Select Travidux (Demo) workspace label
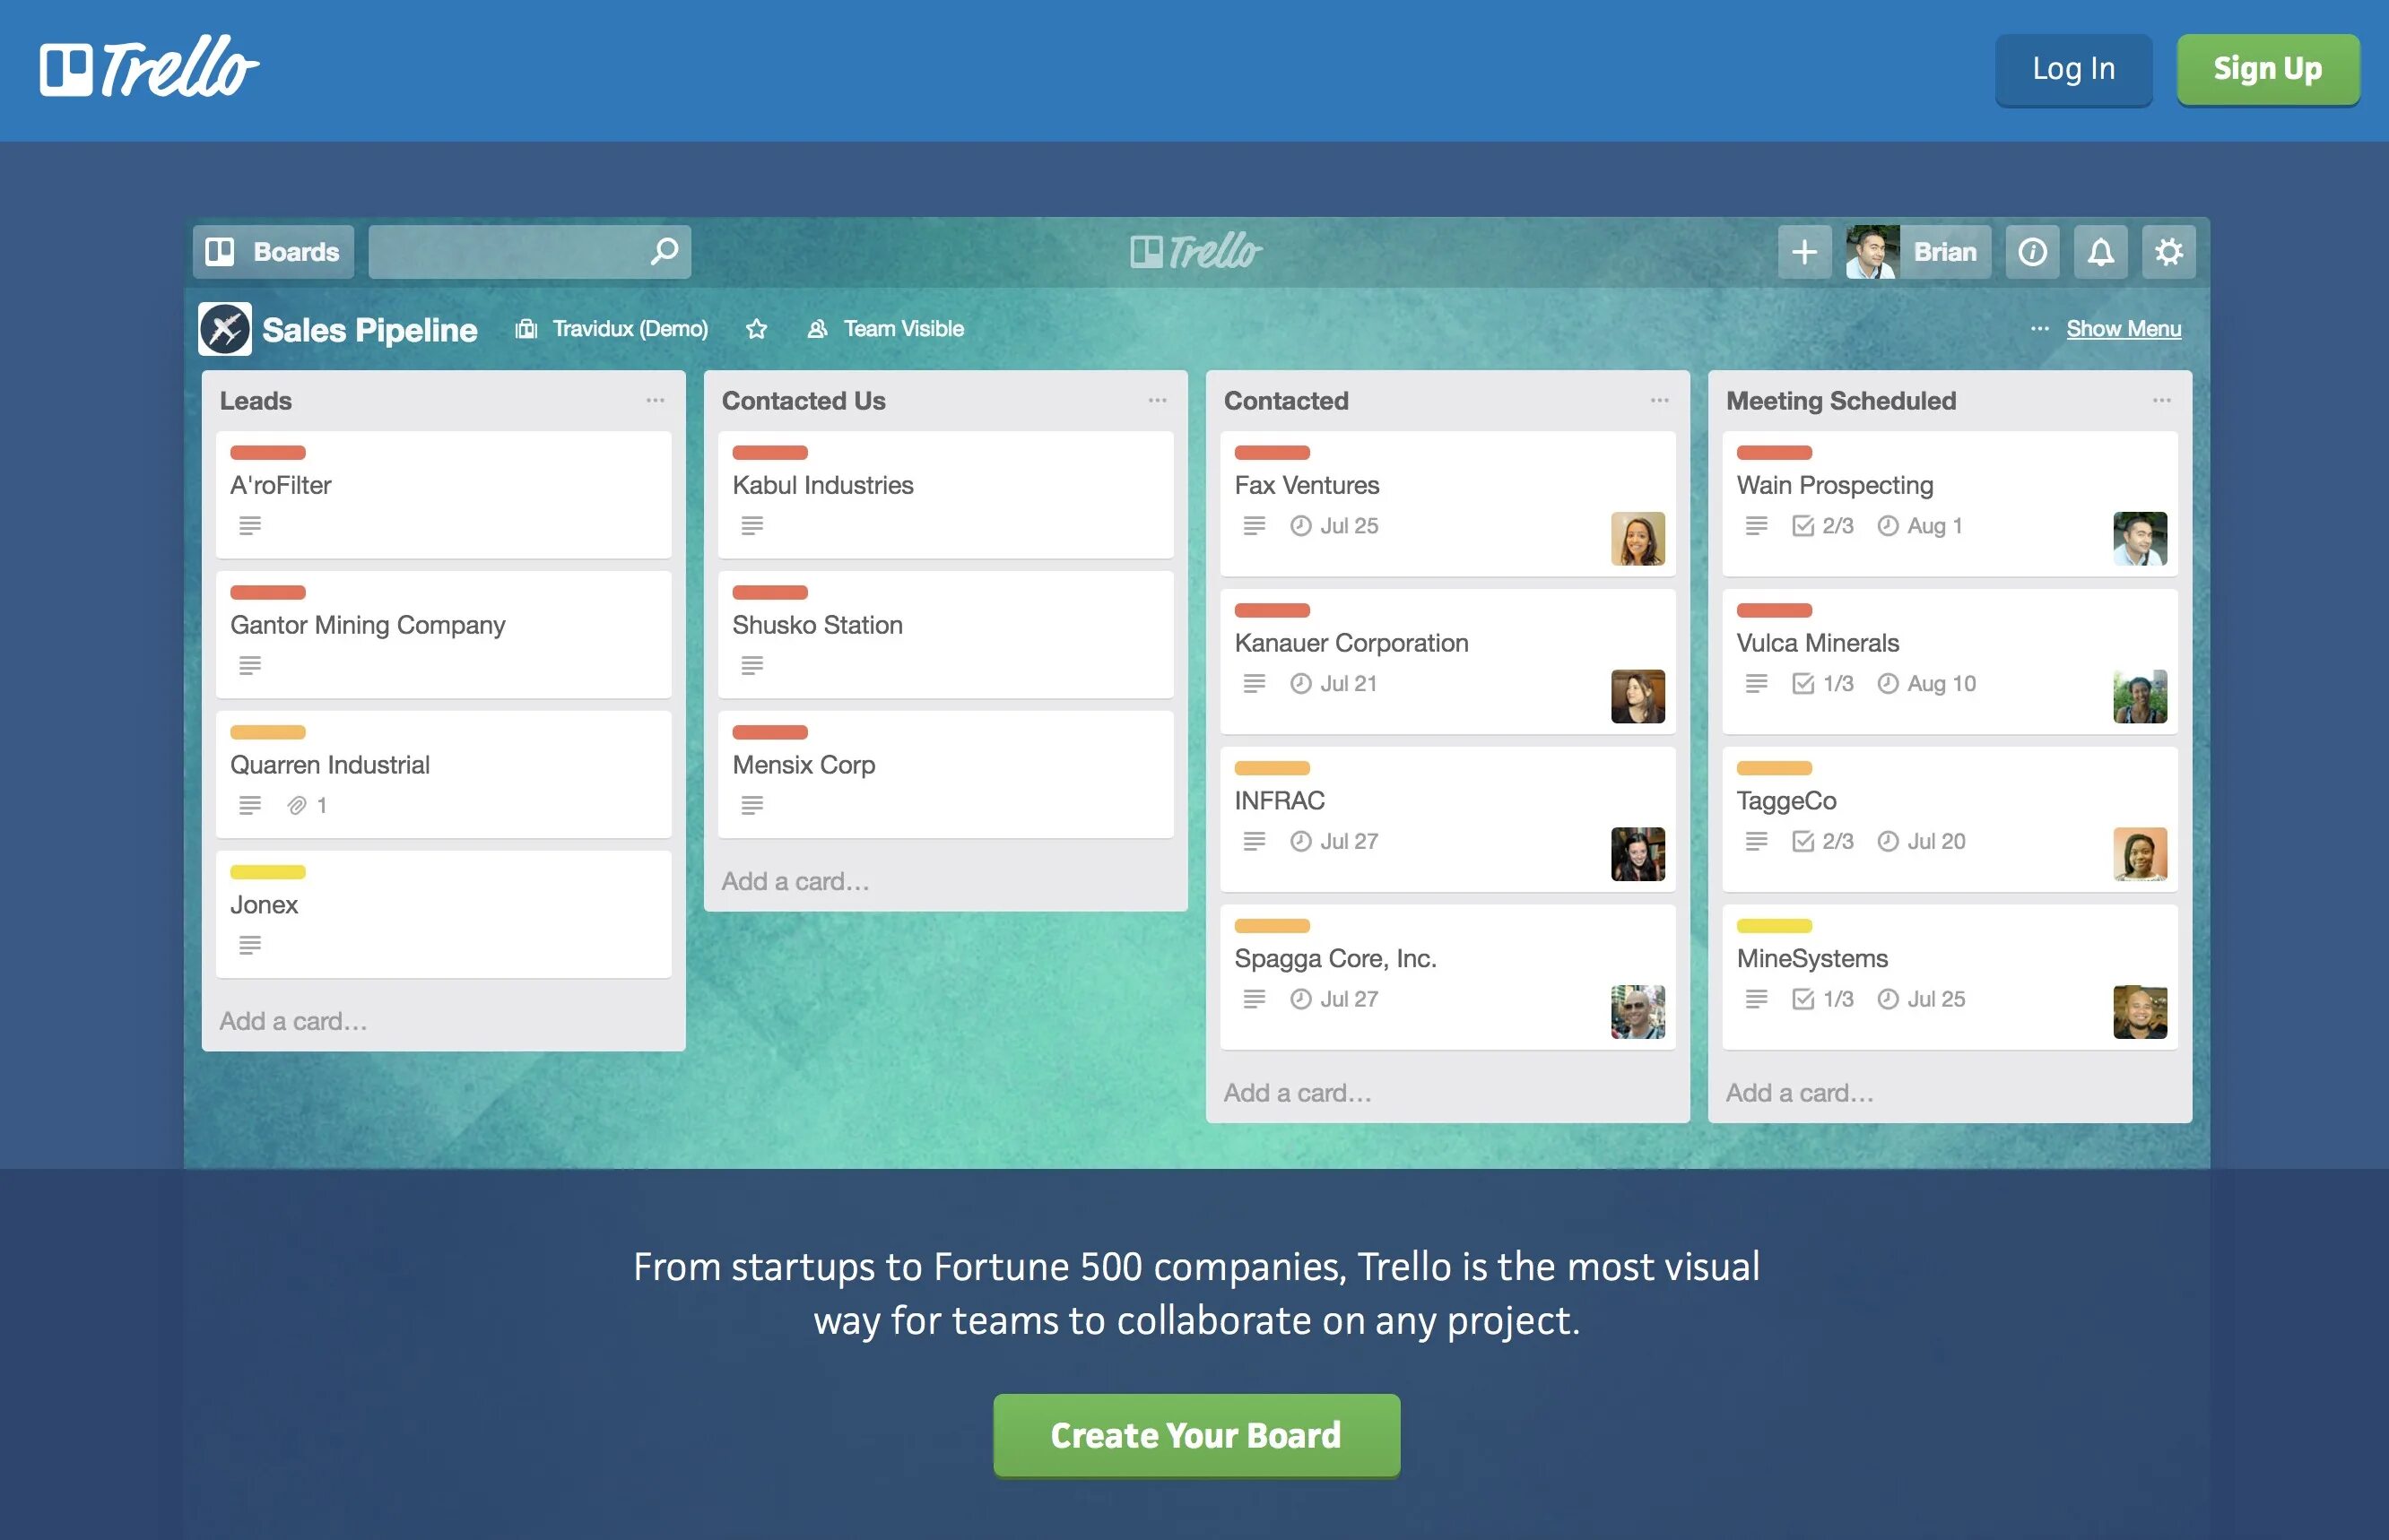This screenshot has width=2389, height=1540. (612, 327)
